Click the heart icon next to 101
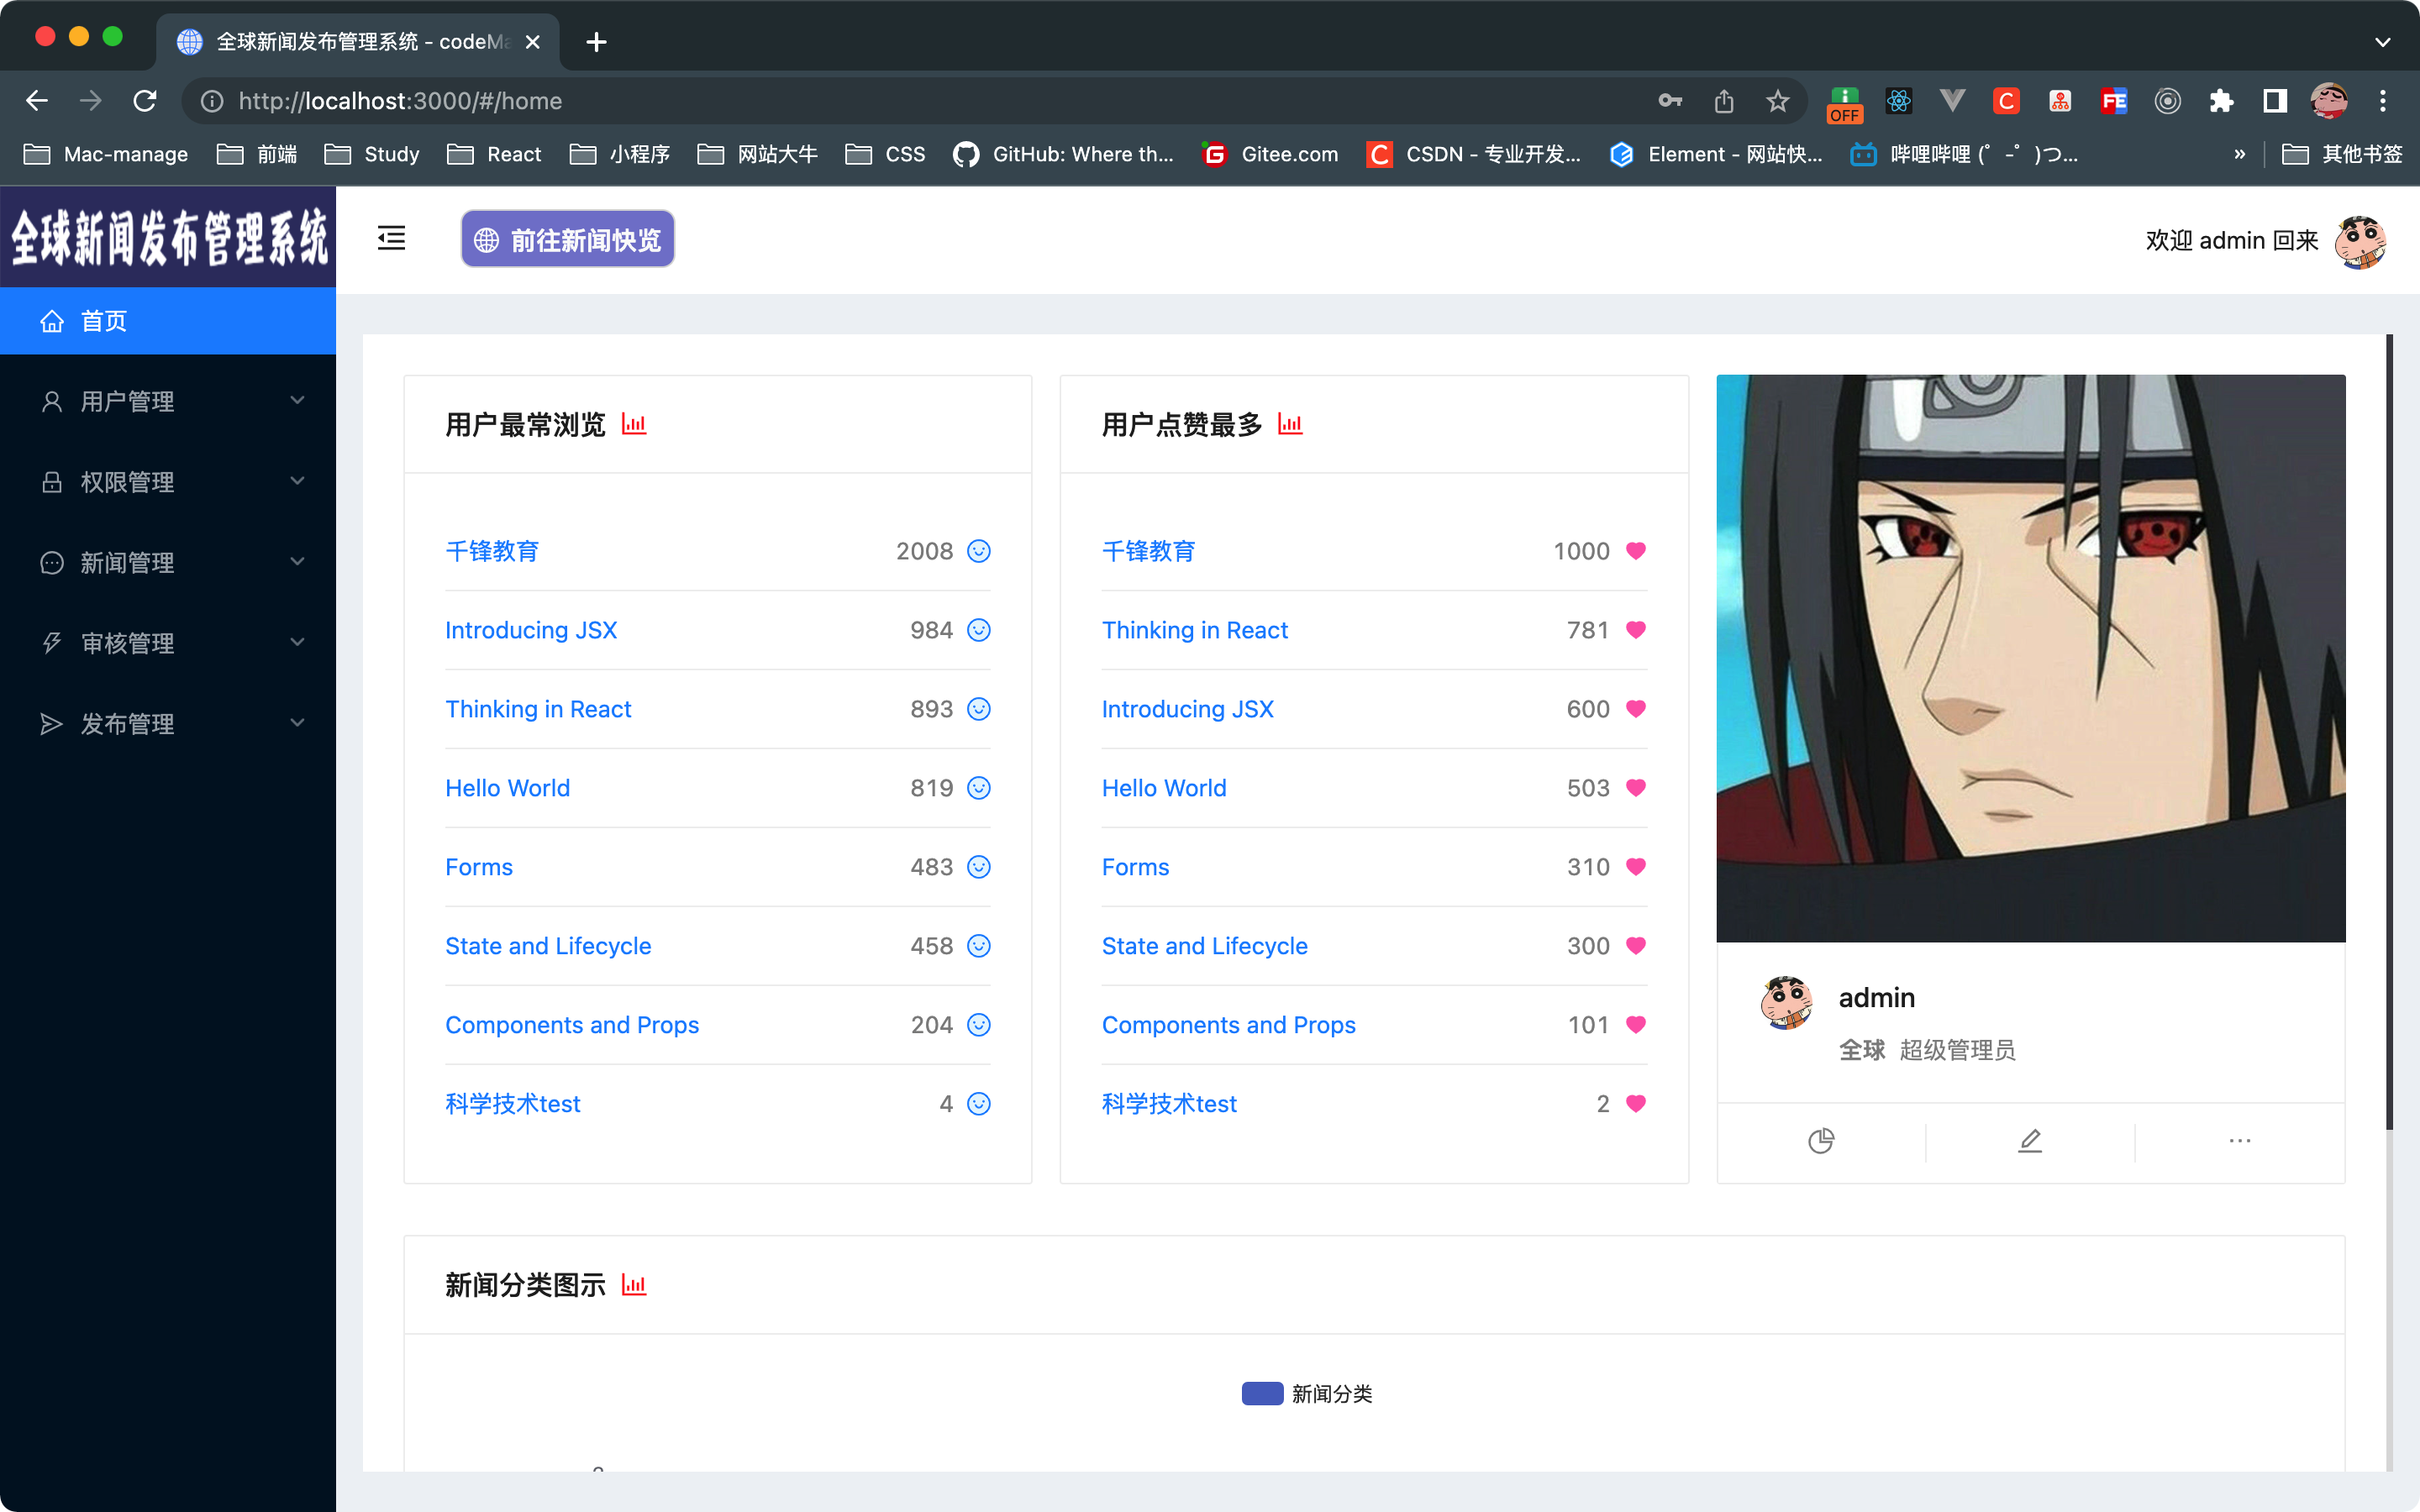 pos(1636,1025)
